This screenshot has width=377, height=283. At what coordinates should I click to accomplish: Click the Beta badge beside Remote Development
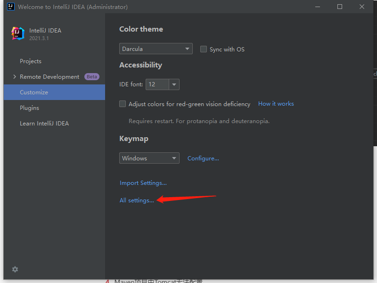click(92, 76)
